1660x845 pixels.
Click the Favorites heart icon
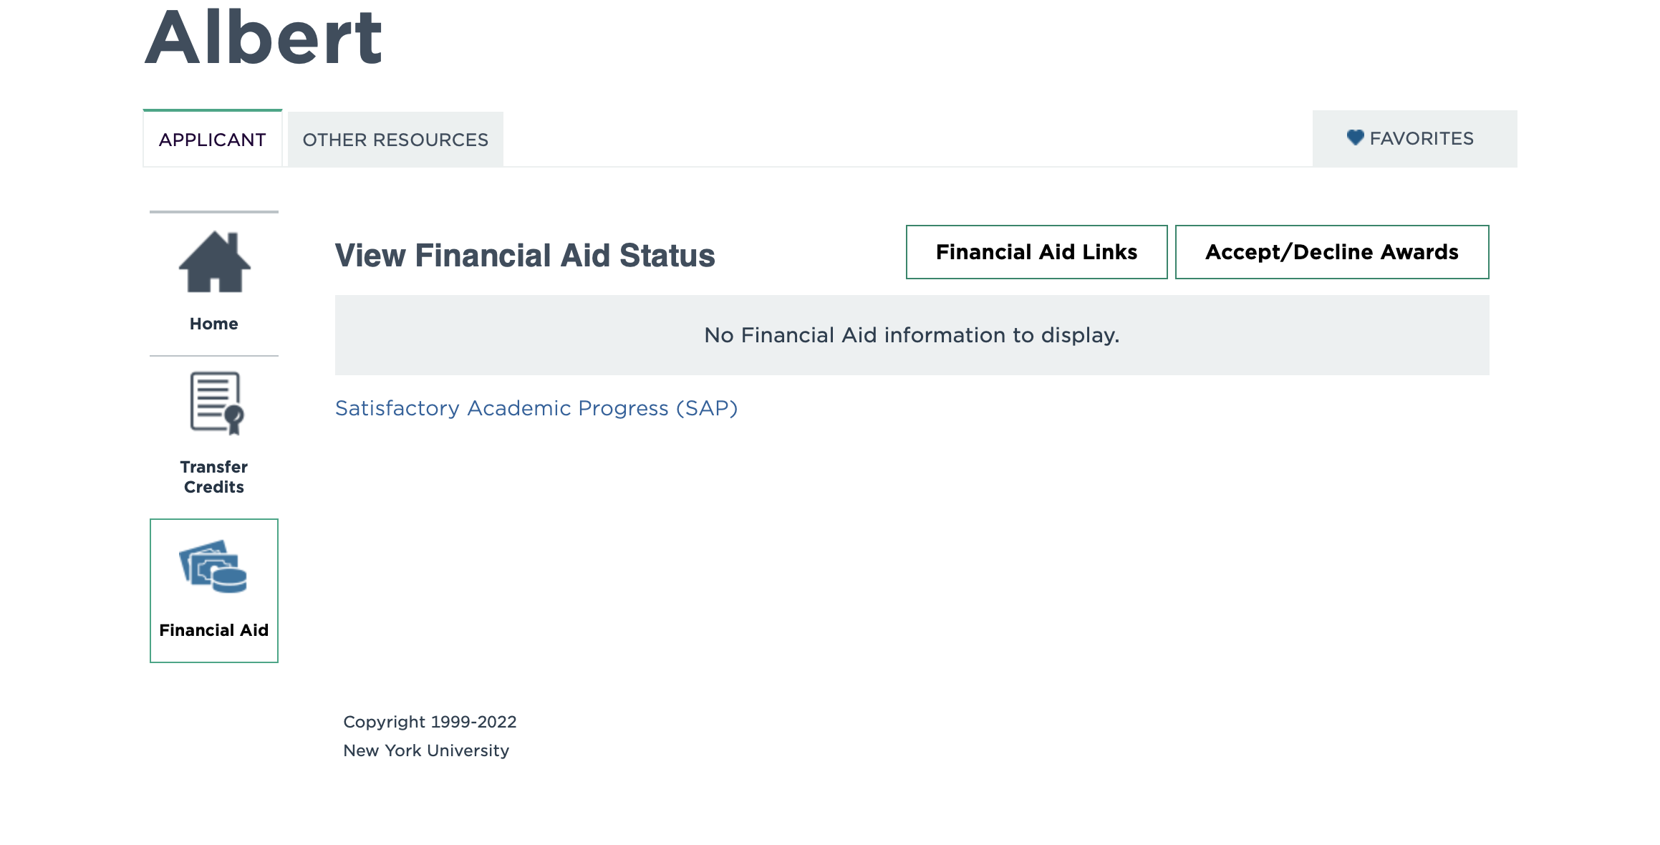1355,137
